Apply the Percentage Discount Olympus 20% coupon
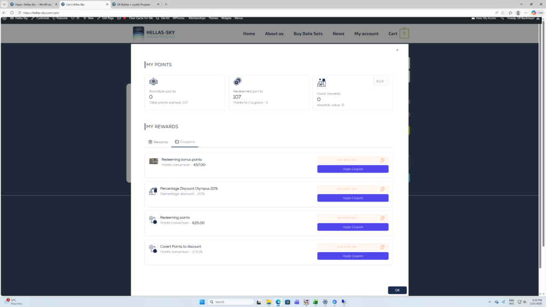This screenshot has width=546, height=307. pyautogui.click(x=352, y=198)
